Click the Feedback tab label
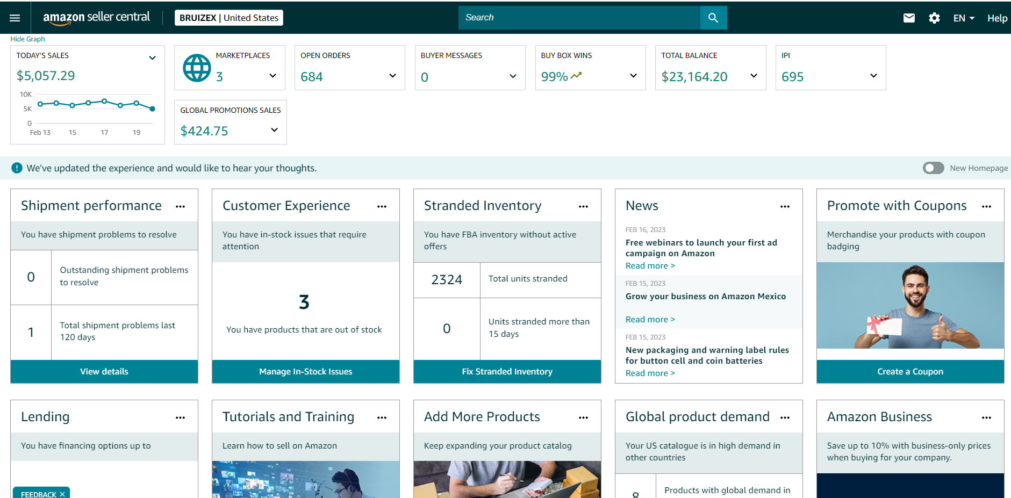The image size is (1011, 498). click(x=39, y=494)
